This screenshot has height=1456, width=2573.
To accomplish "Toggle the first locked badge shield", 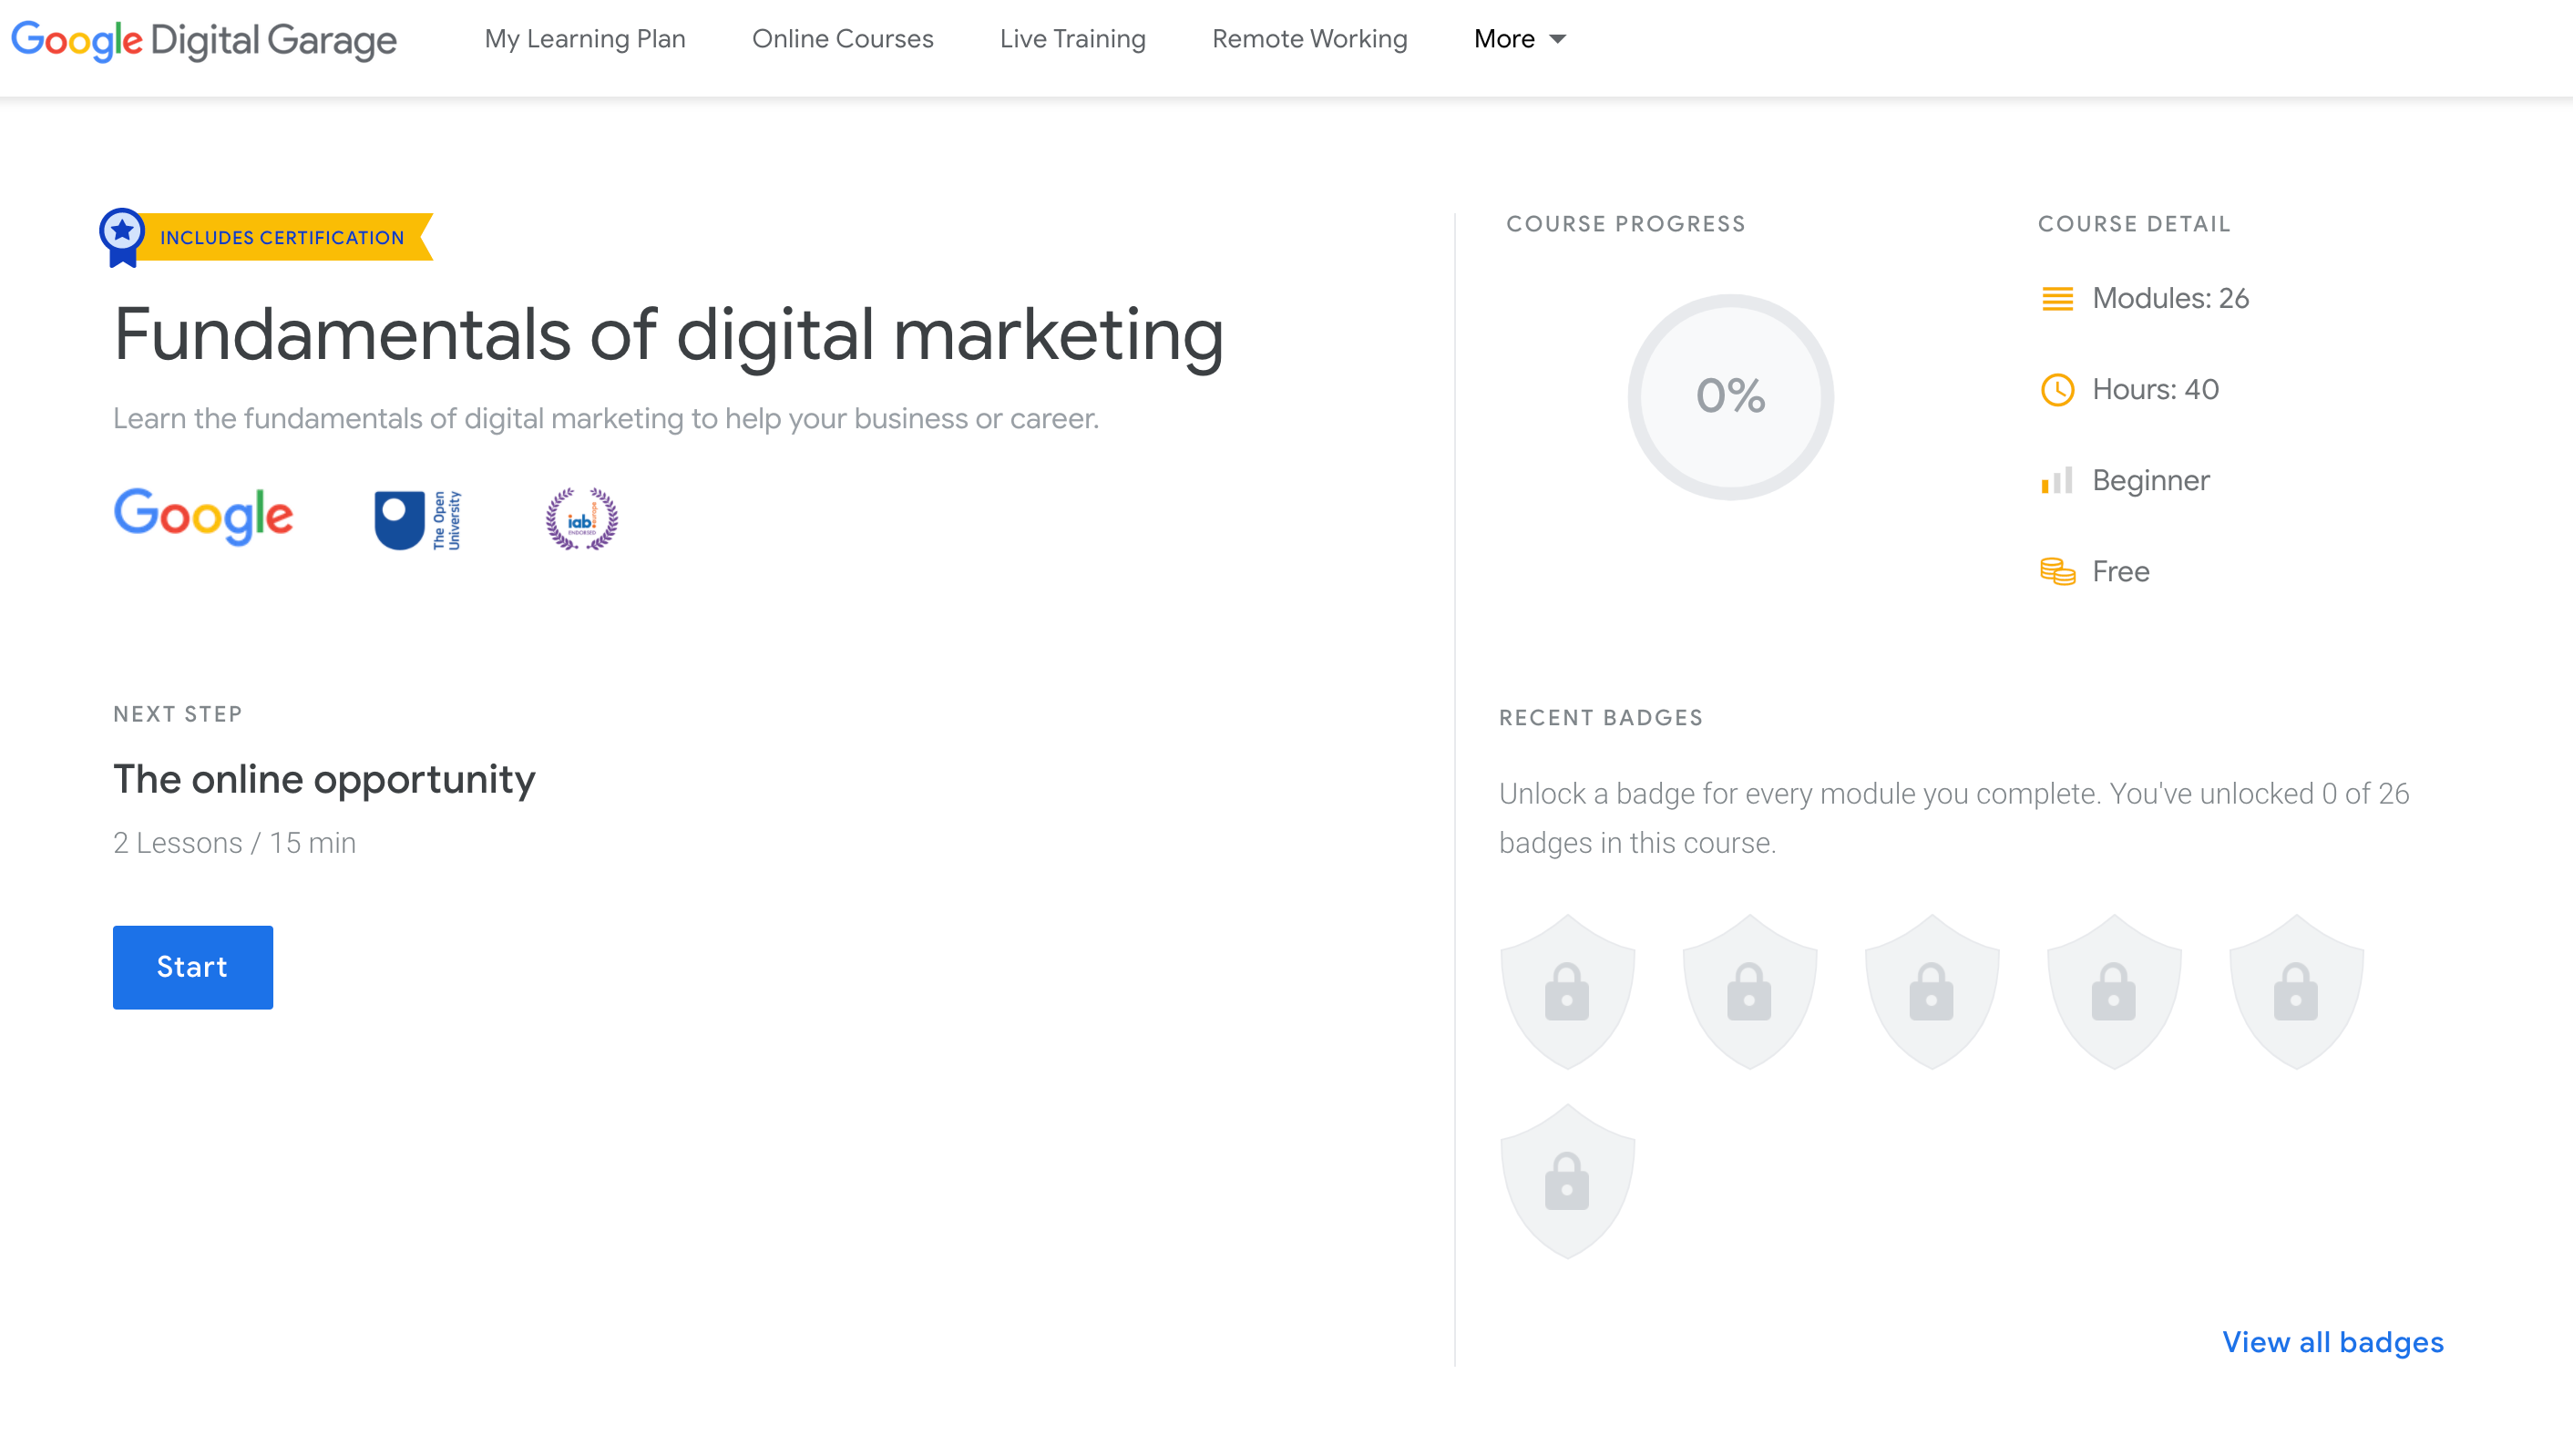I will point(1565,989).
